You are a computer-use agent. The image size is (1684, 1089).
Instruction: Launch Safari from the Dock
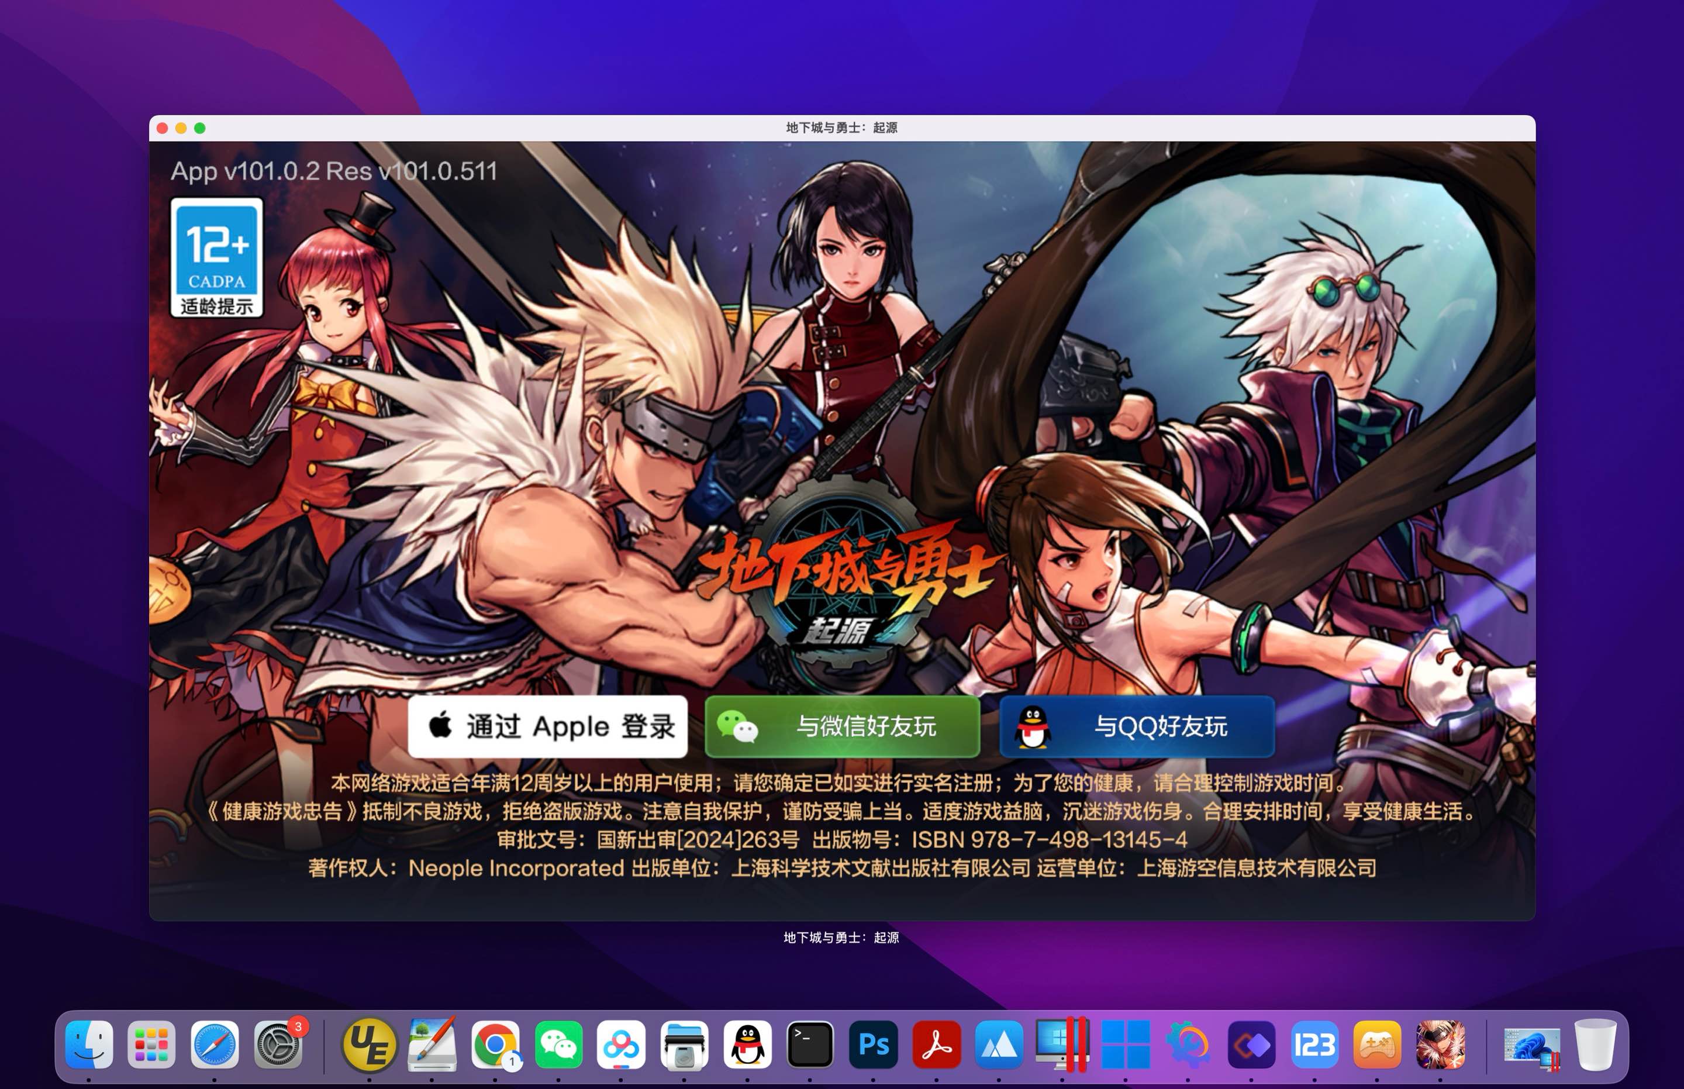(x=214, y=1045)
